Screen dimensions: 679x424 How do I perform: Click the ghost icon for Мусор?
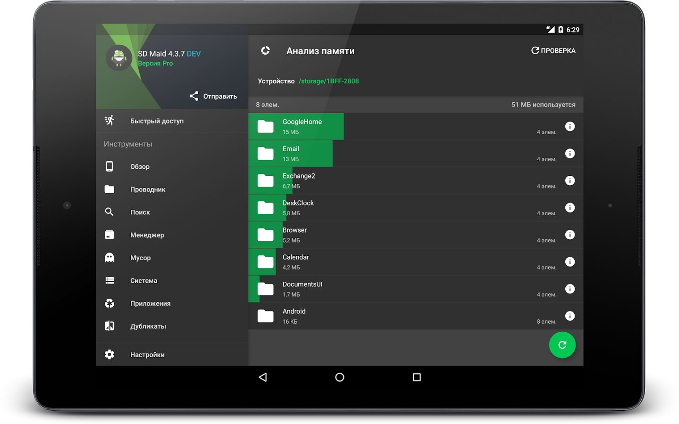(109, 257)
